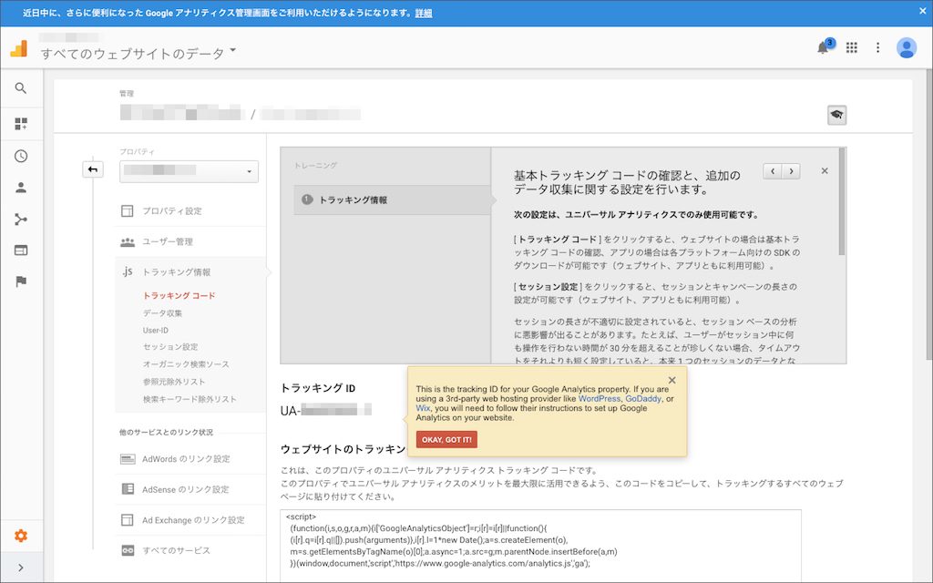The width and height of the screenshot is (933, 583).
Task: Close the yellow tracking ID tooltip
Action: click(x=672, y=380)
